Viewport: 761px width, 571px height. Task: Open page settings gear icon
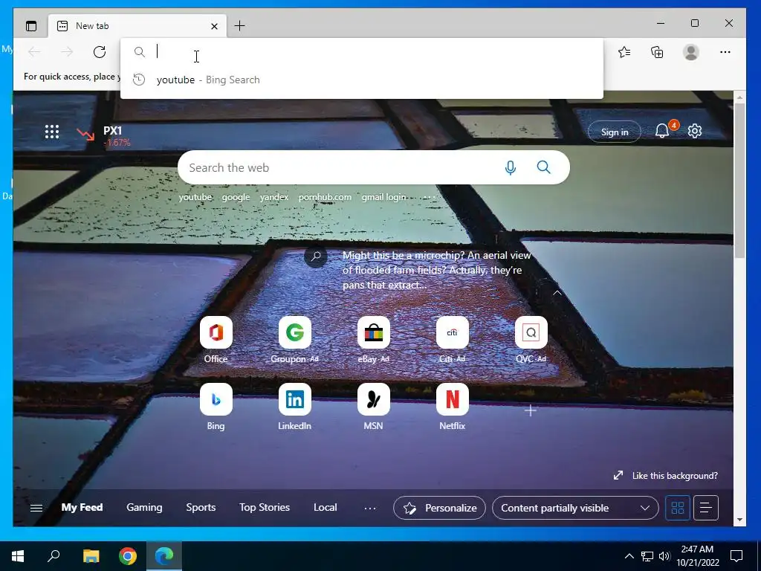pyautogui.click(x=695, y=131)
